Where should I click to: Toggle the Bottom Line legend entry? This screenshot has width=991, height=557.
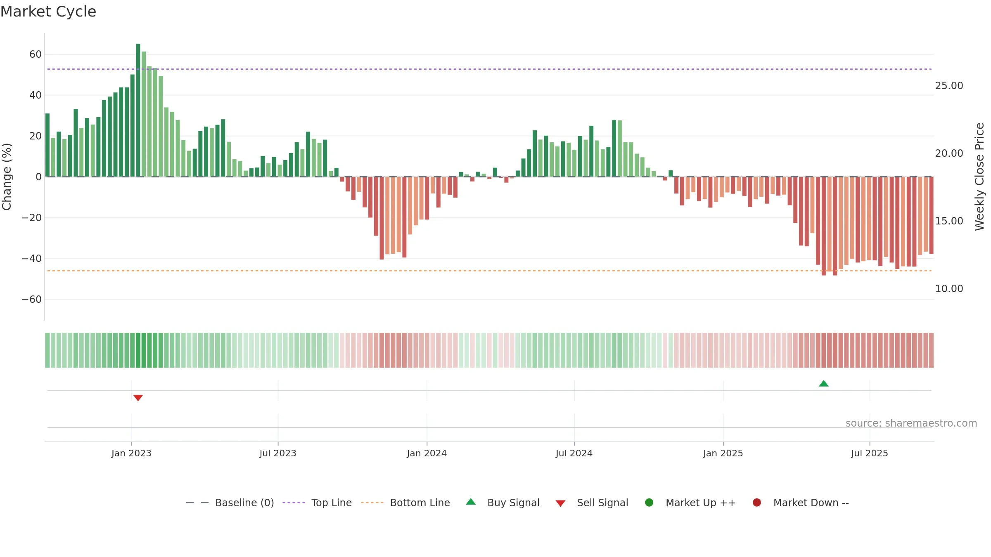[405, 503]
